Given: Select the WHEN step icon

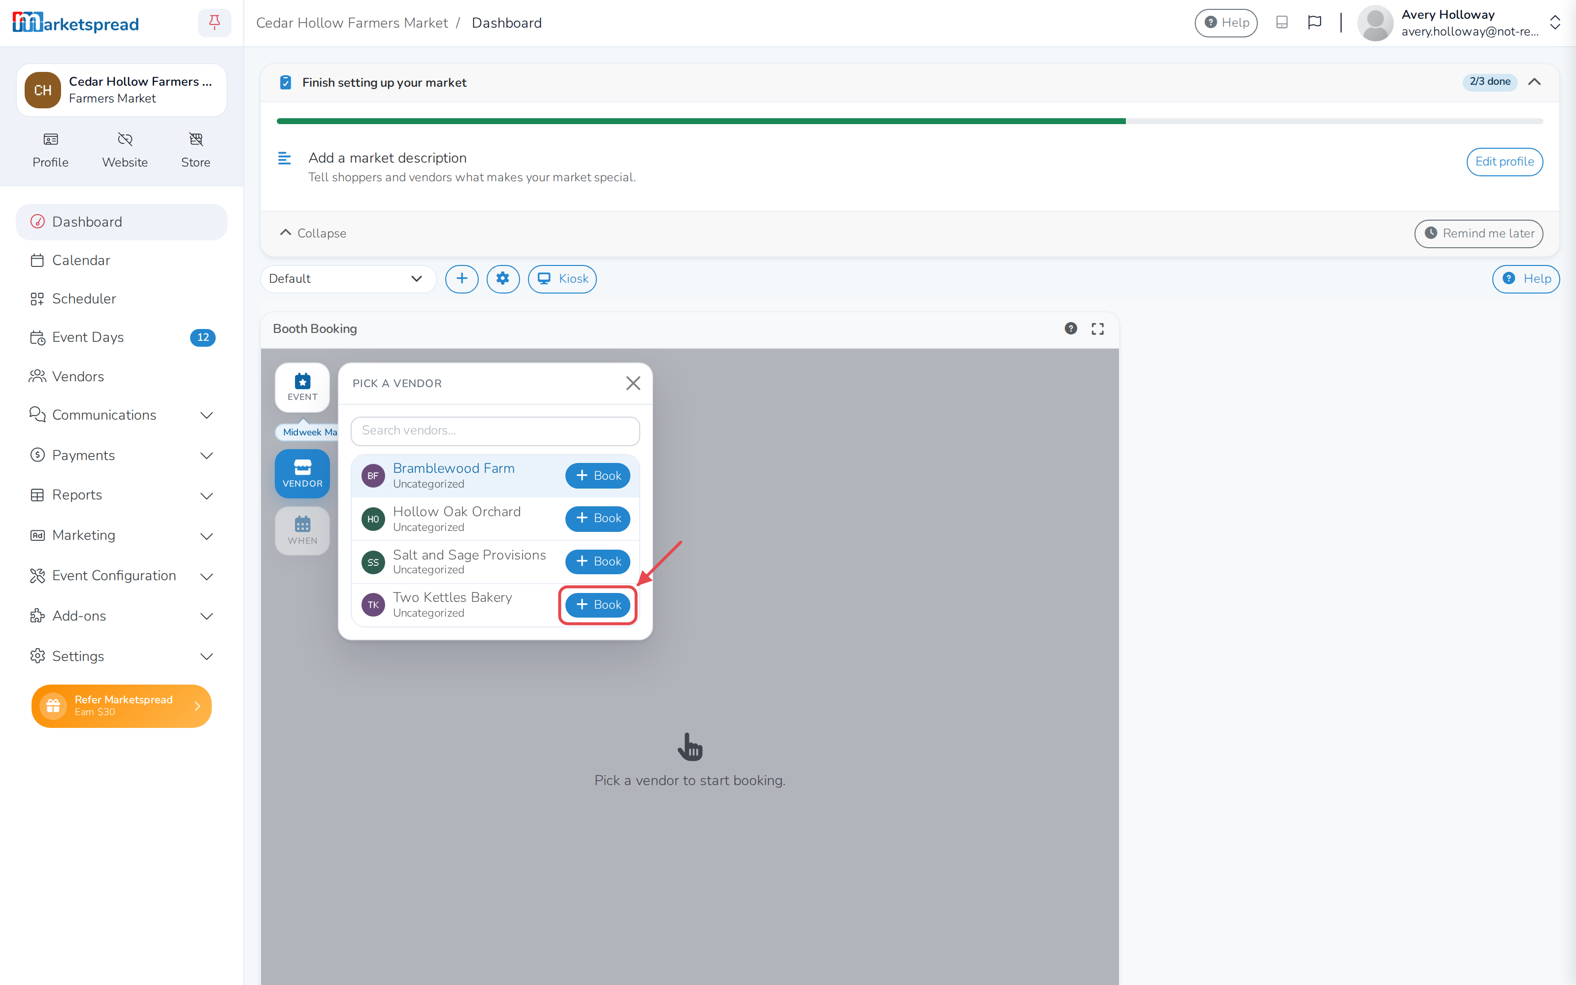Looking at the screenshot, I should 302,531.
